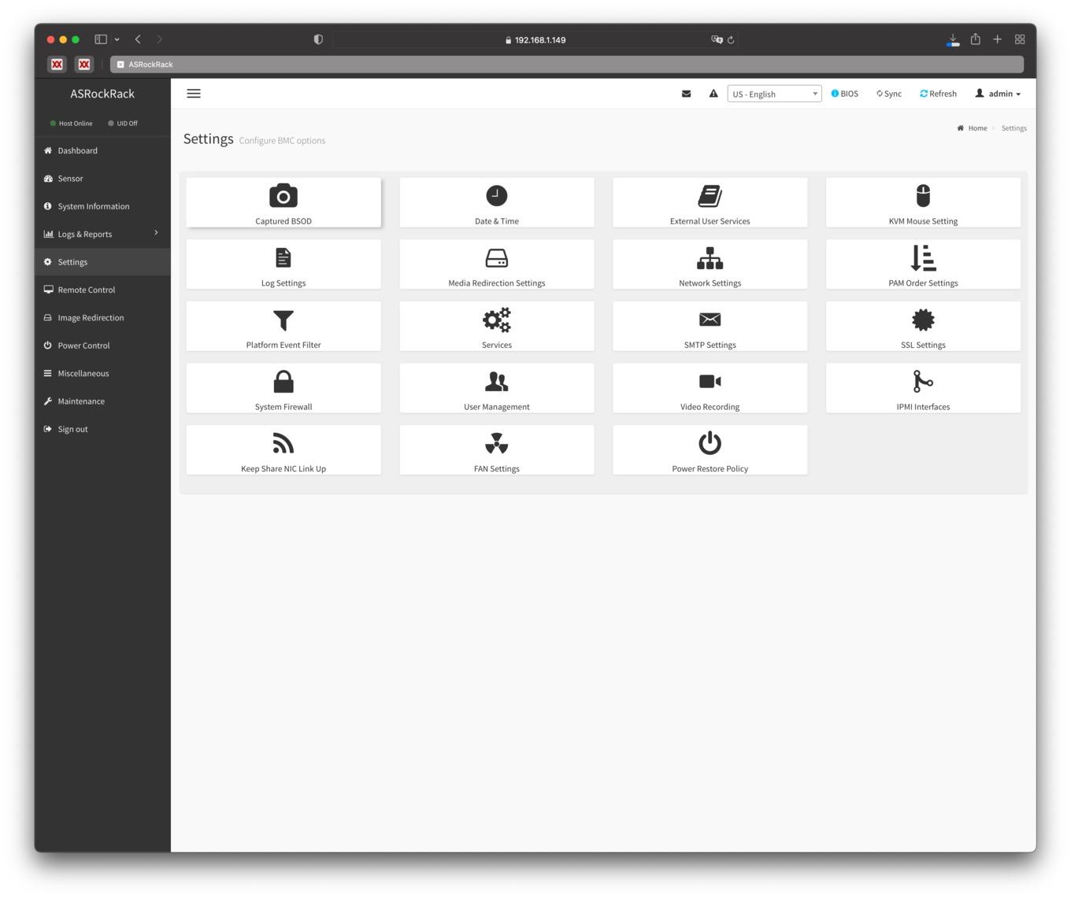Image resolution: width=1071 pixels, height=898 pixels.
Task: Open Maintenance in sidebar
Action: point(102,401)
